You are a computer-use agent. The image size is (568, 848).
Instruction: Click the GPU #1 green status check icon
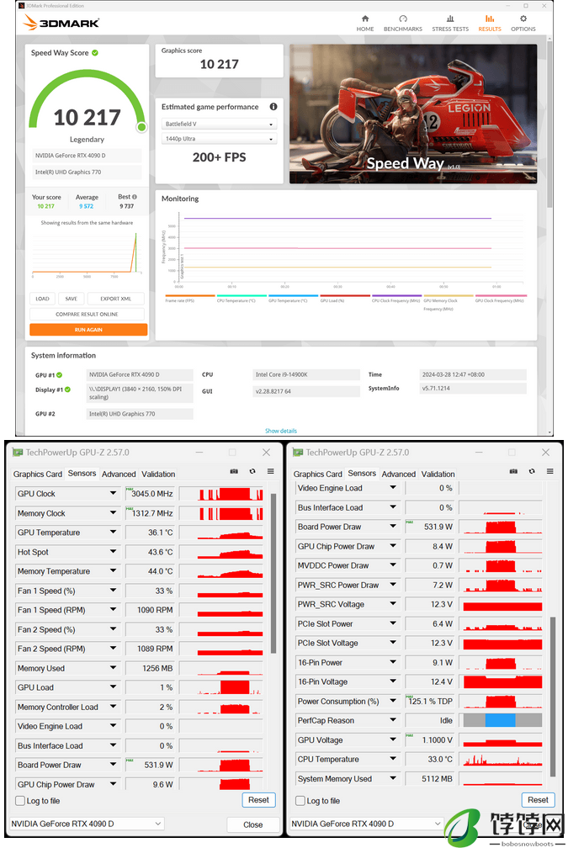(x=60, y=375)
